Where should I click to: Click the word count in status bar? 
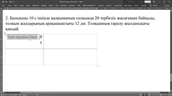(x=13, y=95)
